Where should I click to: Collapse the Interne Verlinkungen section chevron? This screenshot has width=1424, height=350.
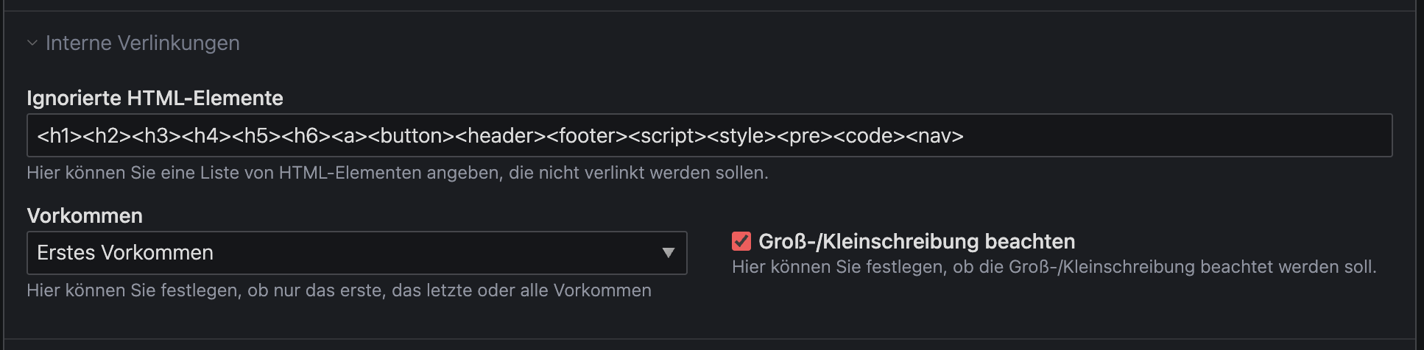click(x=32, y=43)
